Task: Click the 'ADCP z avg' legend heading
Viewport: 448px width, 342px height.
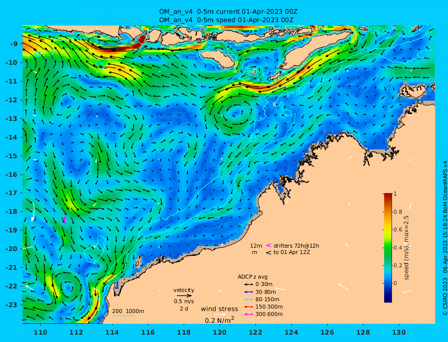Action: [x=252, y=277]
